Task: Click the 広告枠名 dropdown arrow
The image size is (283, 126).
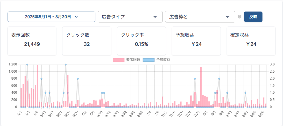Action: pos(228,17)
